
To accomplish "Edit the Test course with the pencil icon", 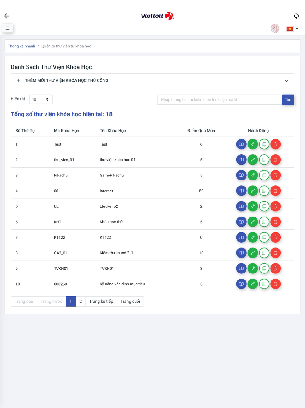I will [253, 144].
